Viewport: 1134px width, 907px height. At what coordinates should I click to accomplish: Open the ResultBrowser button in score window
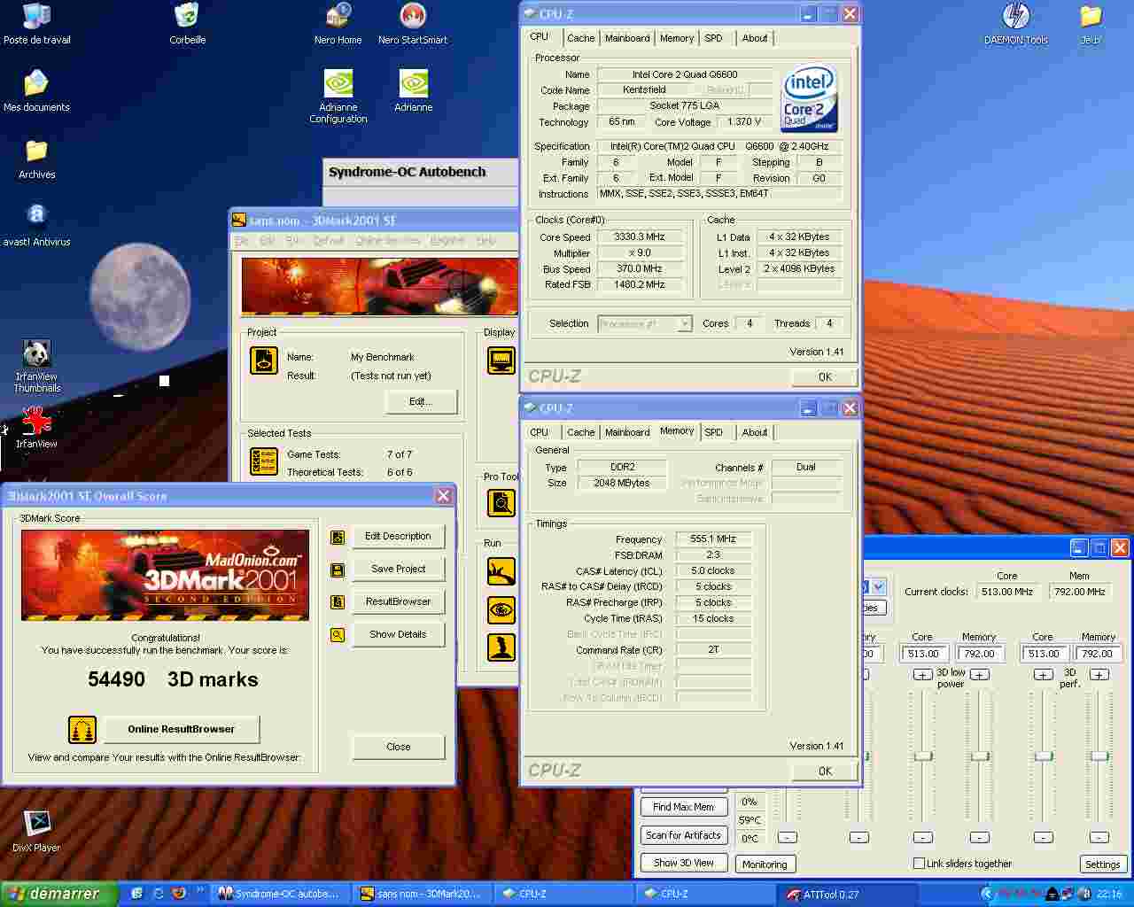click(398, 602)
